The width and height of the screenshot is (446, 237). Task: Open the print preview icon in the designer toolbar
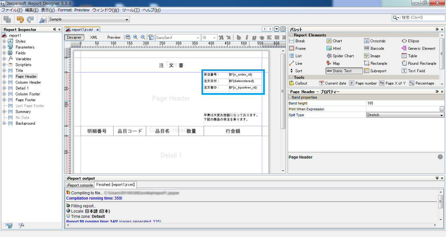pyautogui.click(x=128, y=37)
